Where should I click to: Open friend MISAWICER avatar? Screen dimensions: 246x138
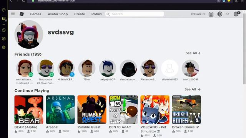point(66,68)
